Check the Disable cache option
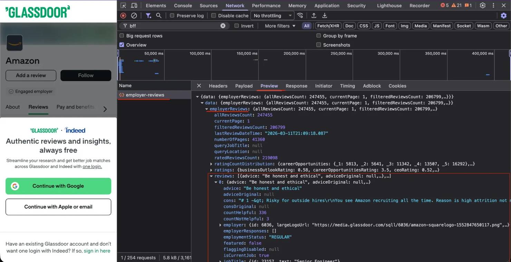This screenshot has width=511, height=262. [x=214, y=16]
